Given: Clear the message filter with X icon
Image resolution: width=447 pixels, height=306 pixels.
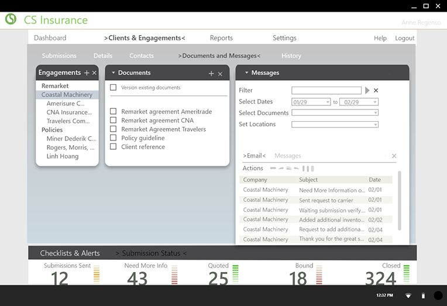Looking at the screenshot, I should click(x=376, y=91).
